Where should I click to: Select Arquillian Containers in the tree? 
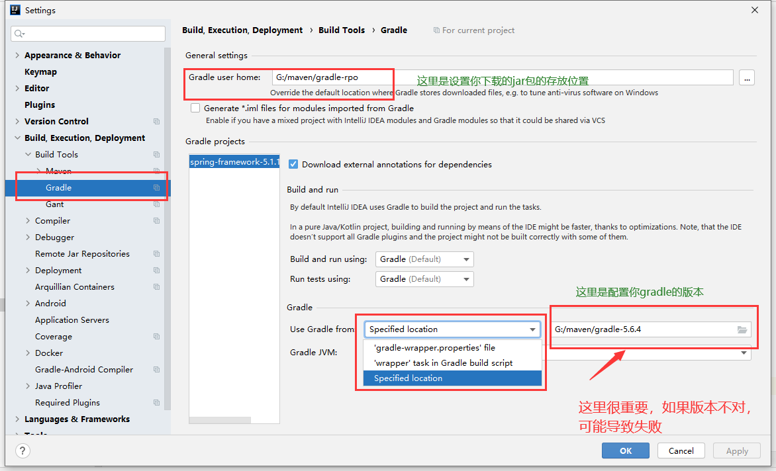point(74,287)
